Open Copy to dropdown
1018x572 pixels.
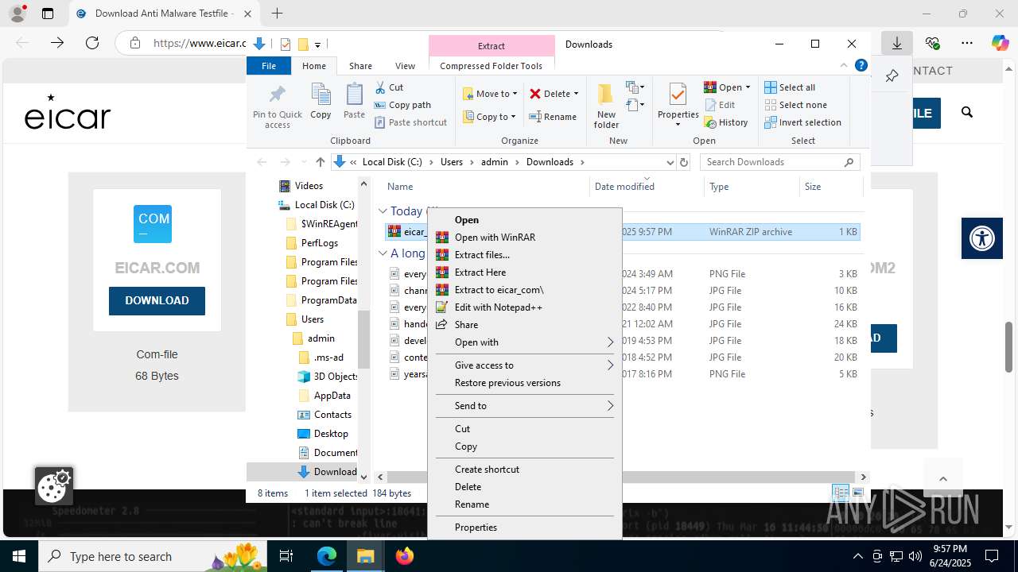[490, 117]
